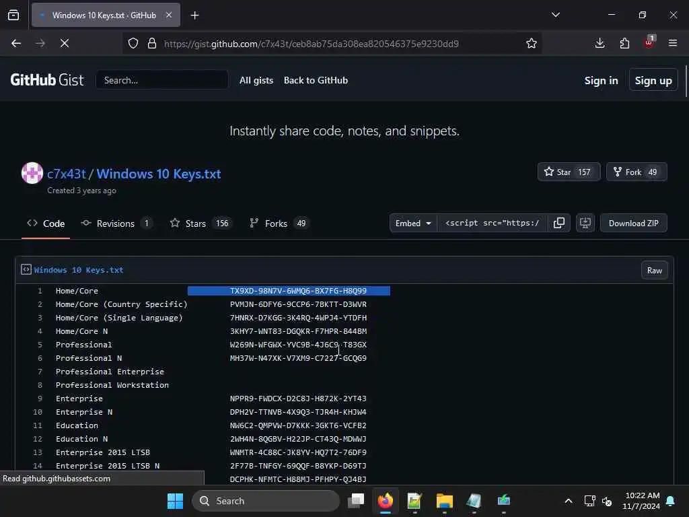Open the Extensions puzzle icon

pyautogui.click(x=624, y=43)
